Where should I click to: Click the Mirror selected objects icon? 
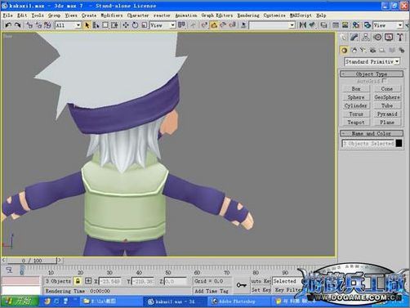pyautogui.click(x=302, y=25)
